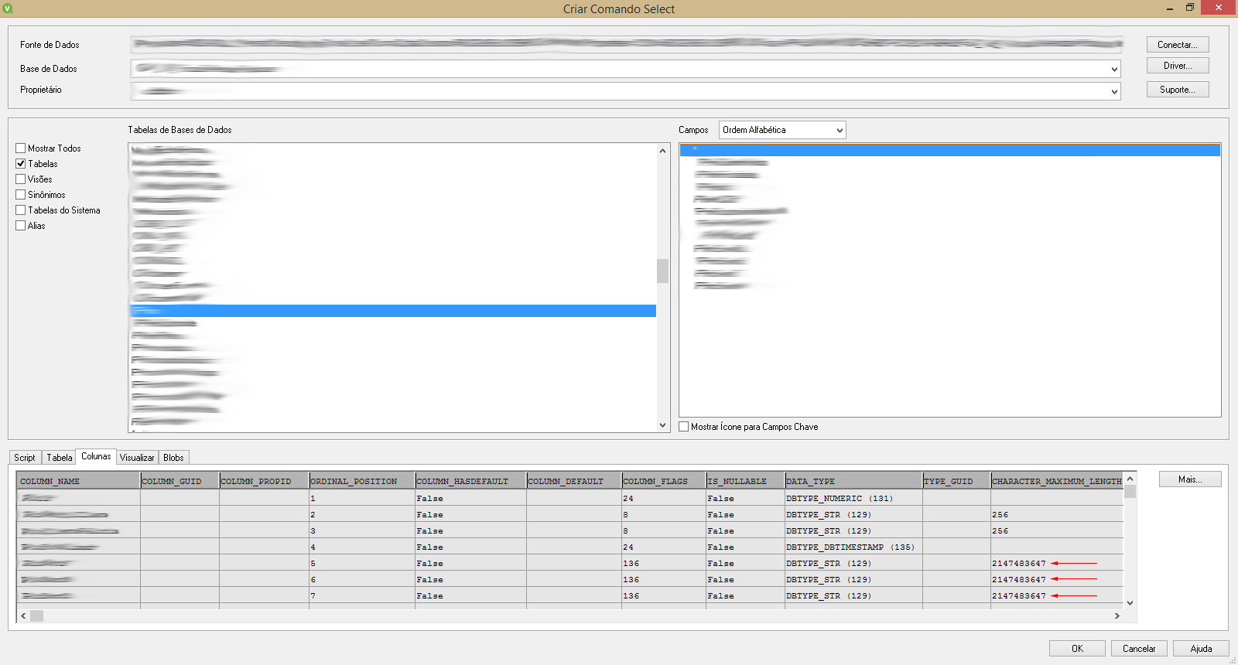Click the CHARACTER_MAXIMUM_LENGTH column header

point(1057,481)
